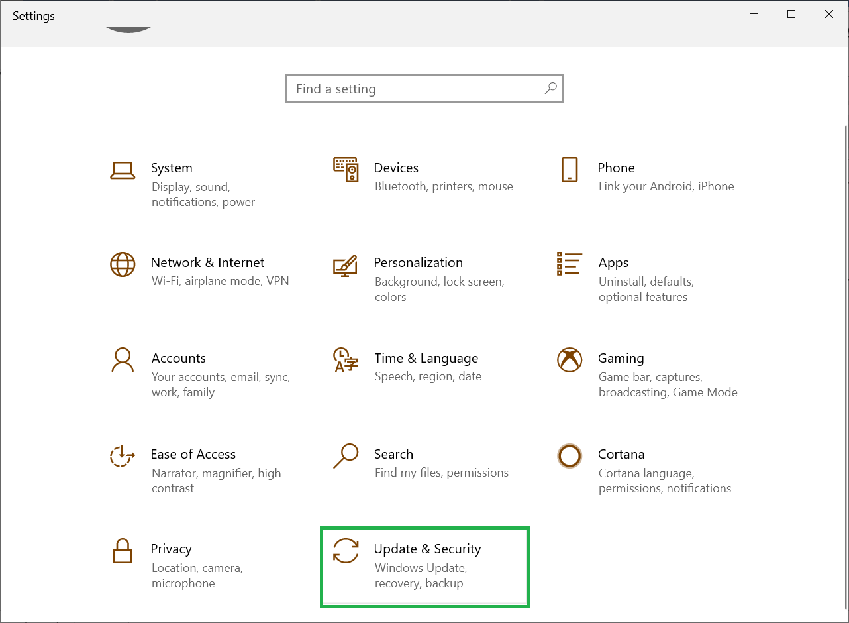Select the Apps heading
The image size is (849, 623).
(x=613, y=263)
